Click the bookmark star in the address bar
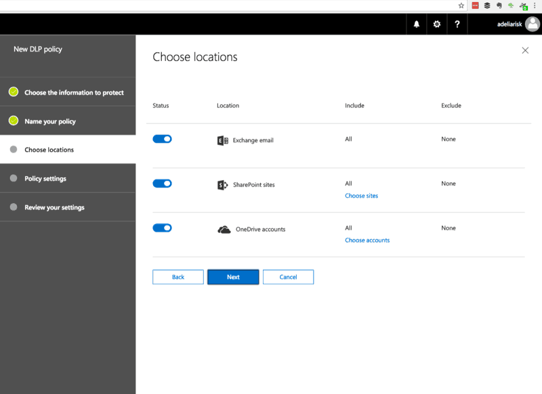 pos(459,5)
